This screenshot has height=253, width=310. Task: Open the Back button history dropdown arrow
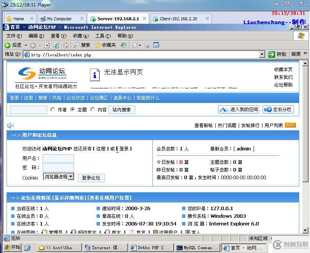click(26, 46)
